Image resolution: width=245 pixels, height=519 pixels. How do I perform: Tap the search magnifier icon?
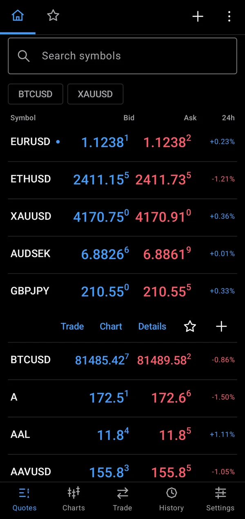tap(24, 56)
